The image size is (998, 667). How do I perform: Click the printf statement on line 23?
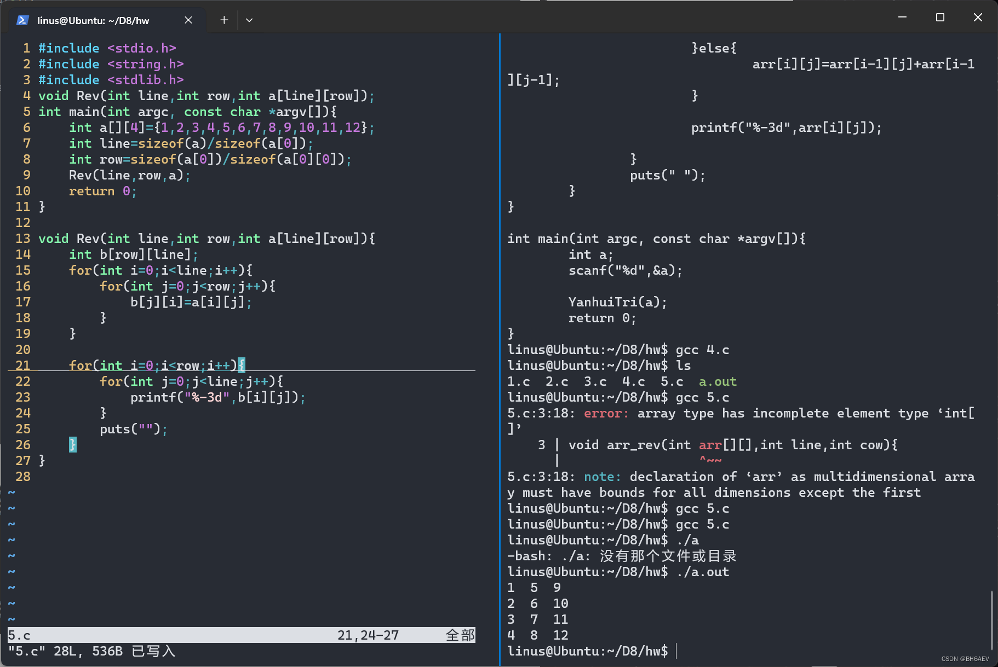[217, 397]
